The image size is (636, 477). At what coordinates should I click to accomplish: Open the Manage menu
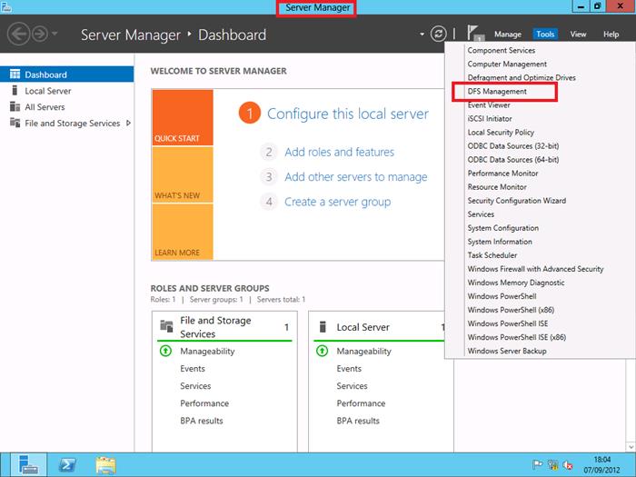507,35
